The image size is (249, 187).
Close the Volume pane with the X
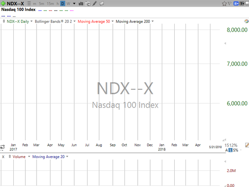(3, 157)
